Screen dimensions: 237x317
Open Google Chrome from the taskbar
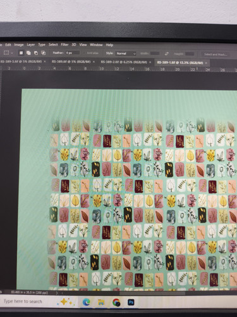116,302
